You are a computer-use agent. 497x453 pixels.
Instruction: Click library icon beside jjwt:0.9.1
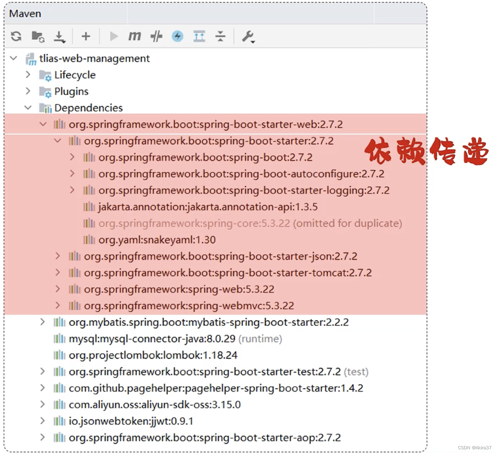pos(59,421)
